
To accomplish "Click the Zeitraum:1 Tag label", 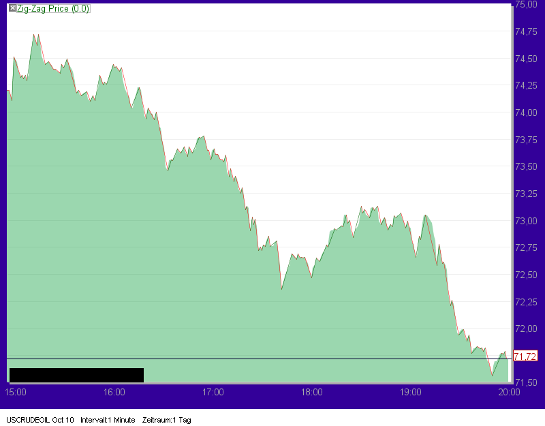I will click(167, 420).
